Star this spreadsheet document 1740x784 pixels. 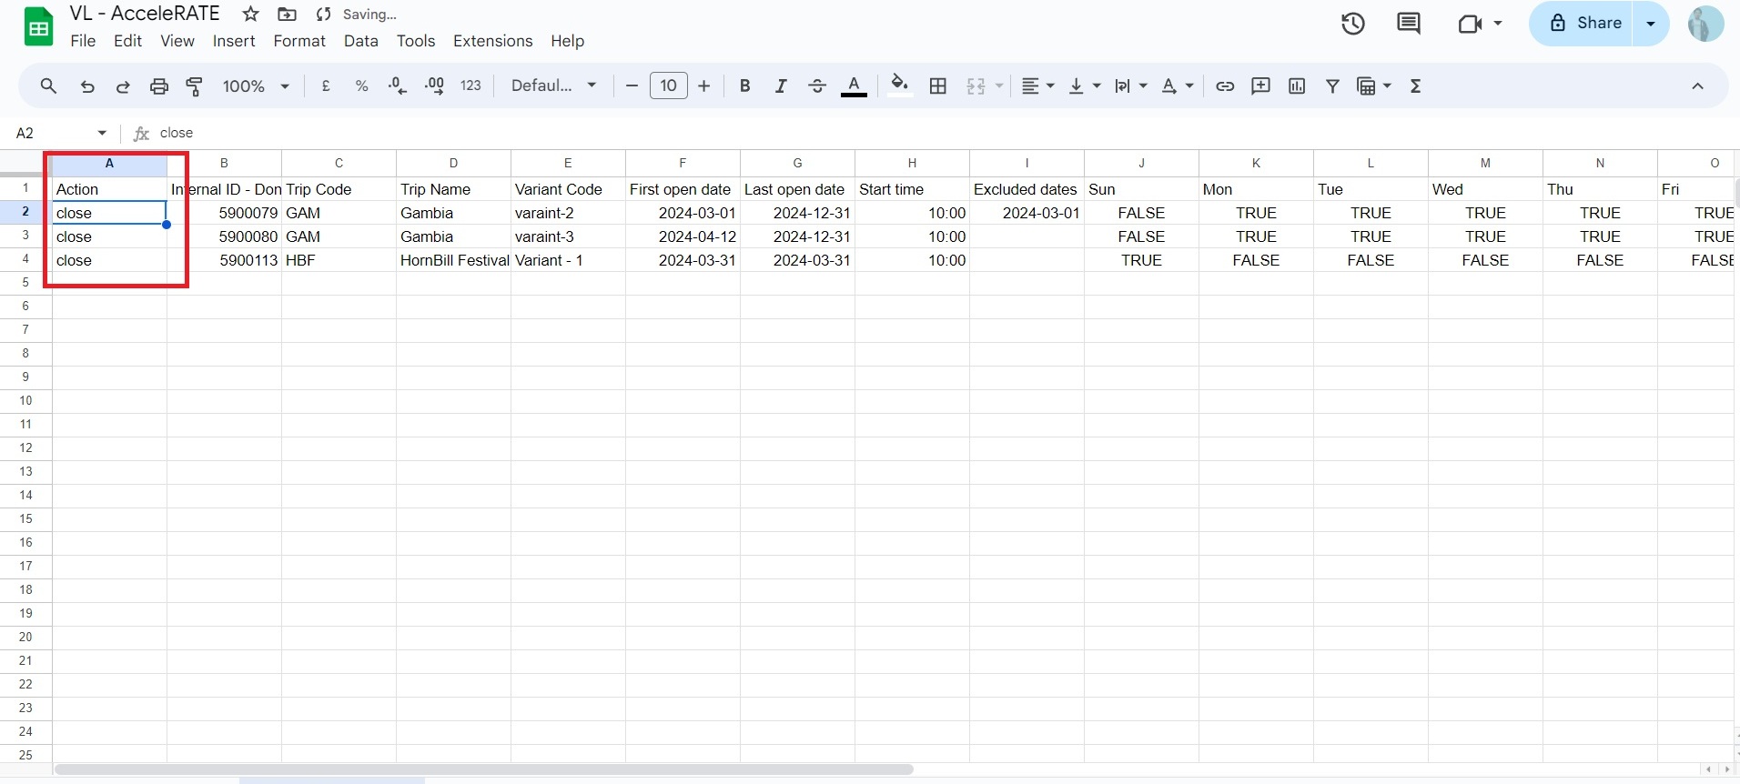251,15
